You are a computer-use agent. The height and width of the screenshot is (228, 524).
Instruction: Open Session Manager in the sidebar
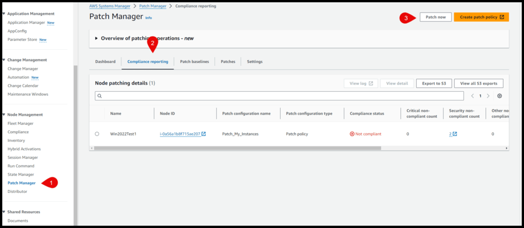click(23, 158)
